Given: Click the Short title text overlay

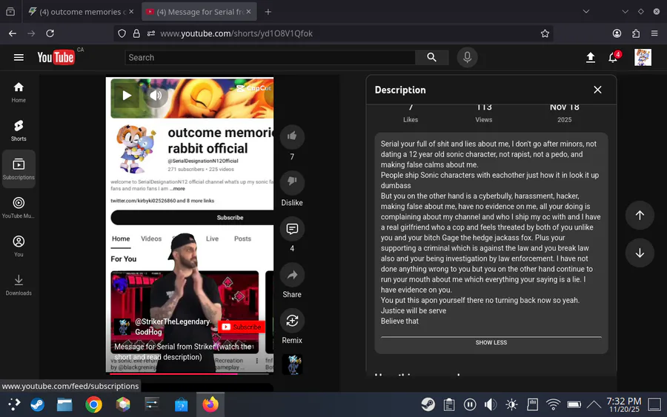Looking at the screenshot, I should (x=183, y=352).
